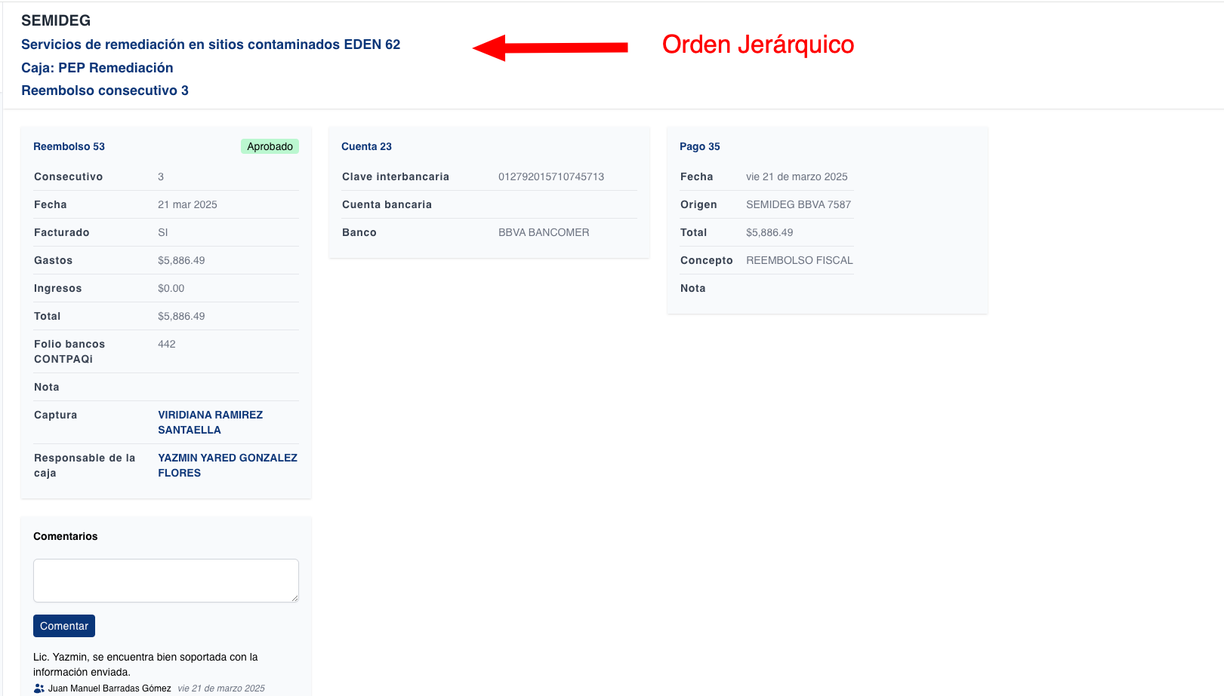This screenshot has width=1224, height=696.
Task: Click the green Aprobado status badge
Action: click(270, 146)
